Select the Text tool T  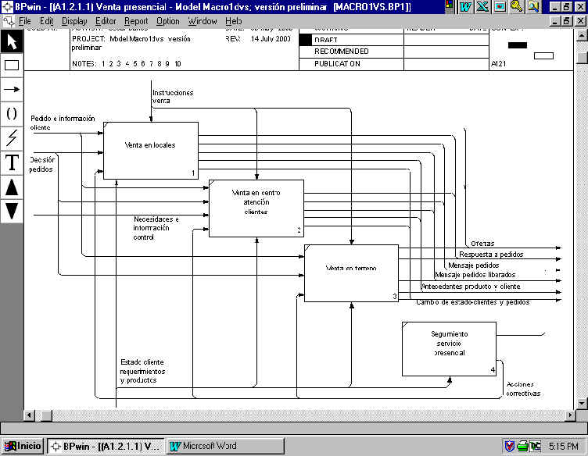pyautogui.click(x=12, y=163)
